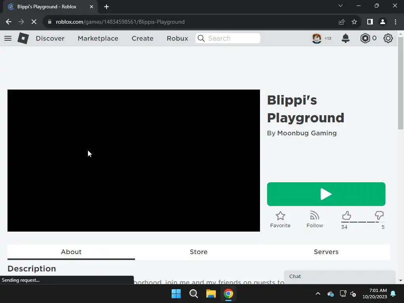
Task: Open the Marketplace page
Action: [x=98, y=38]
